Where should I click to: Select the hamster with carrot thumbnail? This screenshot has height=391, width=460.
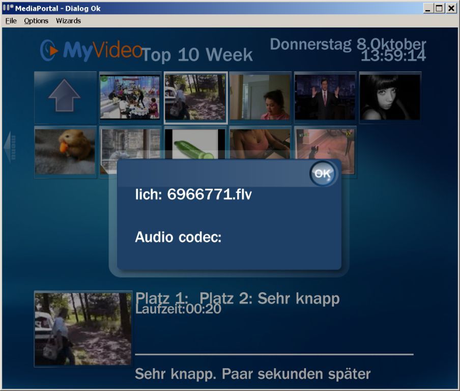65,151
